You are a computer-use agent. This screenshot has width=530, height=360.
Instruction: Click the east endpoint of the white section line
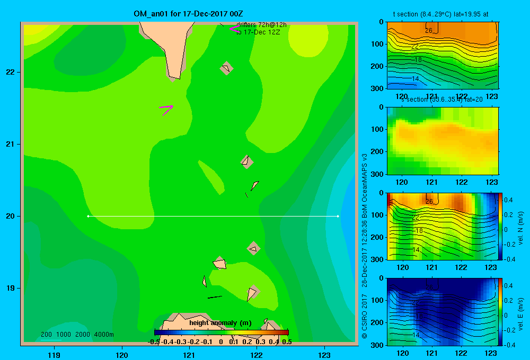pos(338,216)
